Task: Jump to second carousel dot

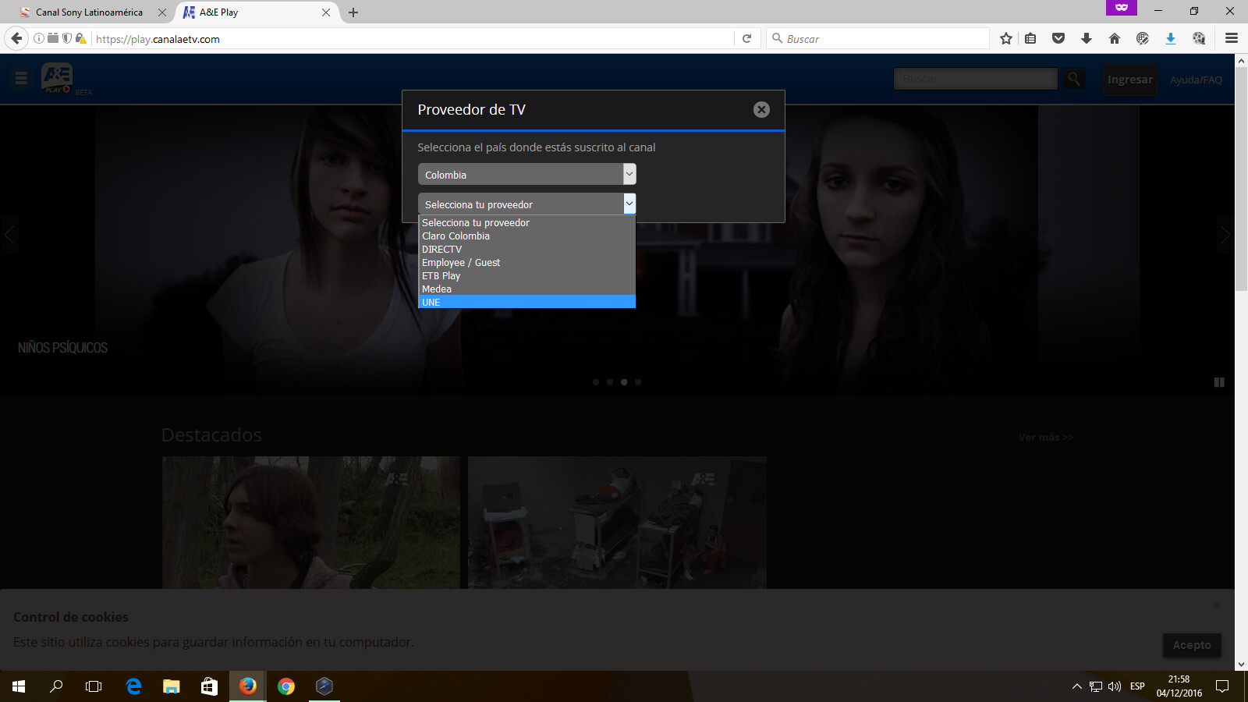Action: (610, 382)
